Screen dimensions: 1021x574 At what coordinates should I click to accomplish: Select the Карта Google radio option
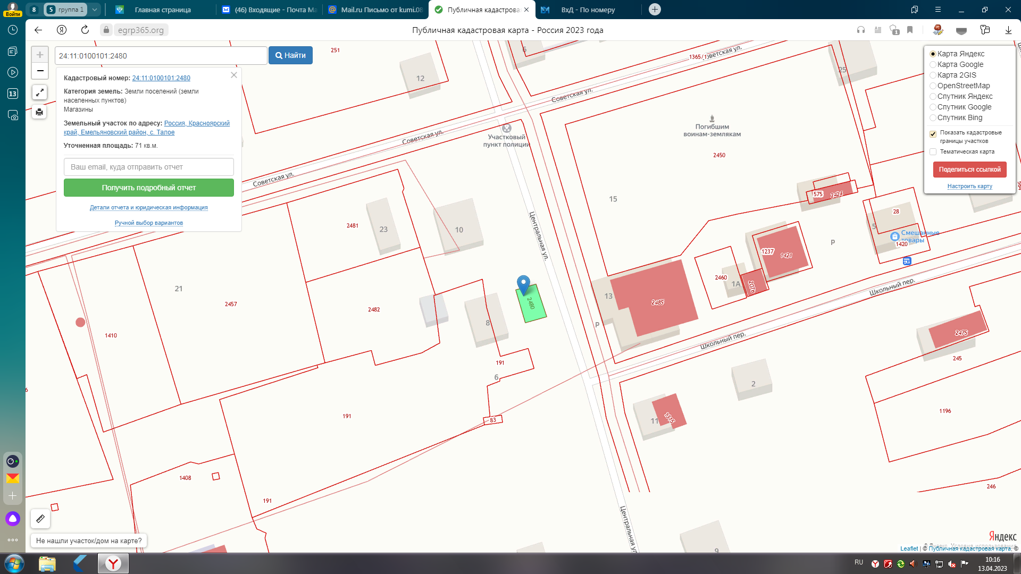click(933, 64)
